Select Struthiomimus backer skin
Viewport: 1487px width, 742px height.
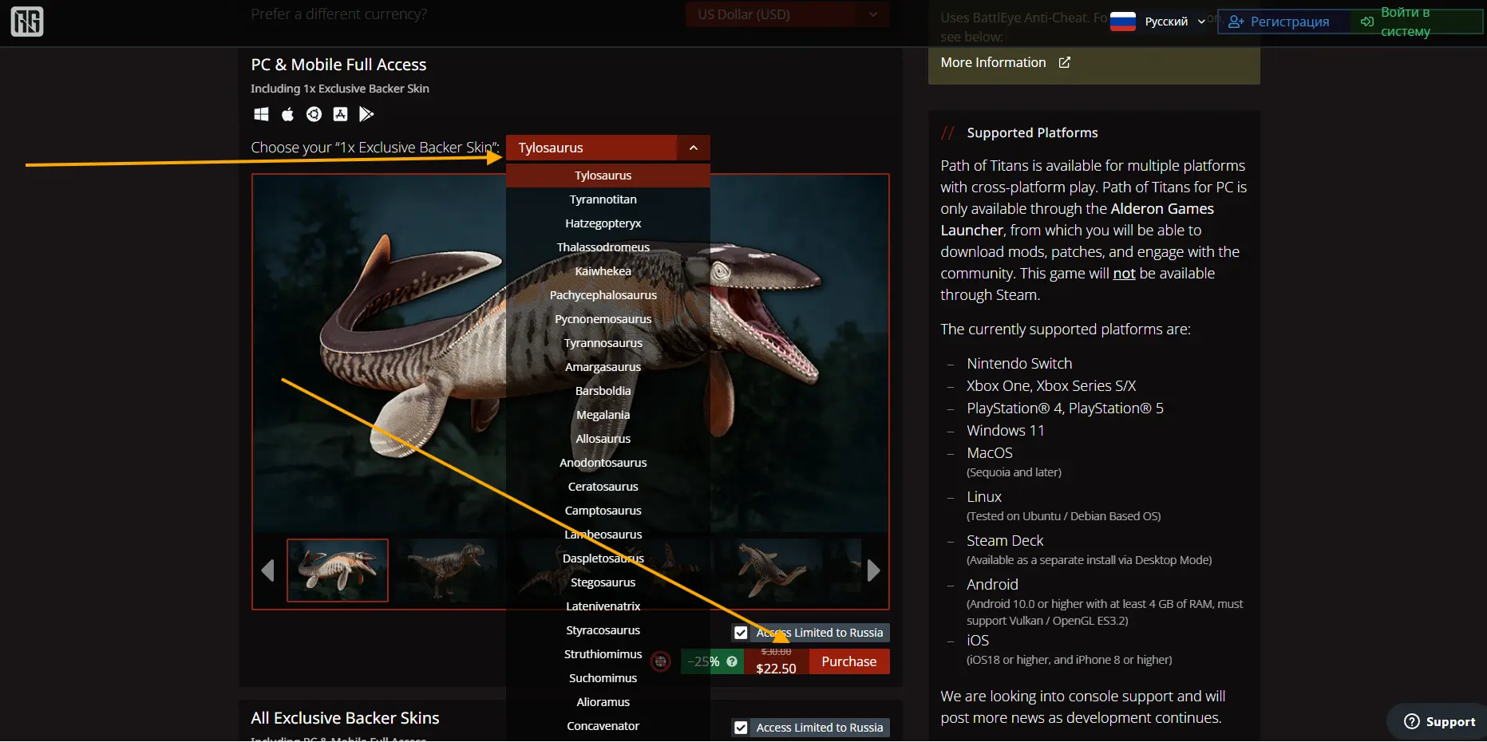tap(608, 654)
